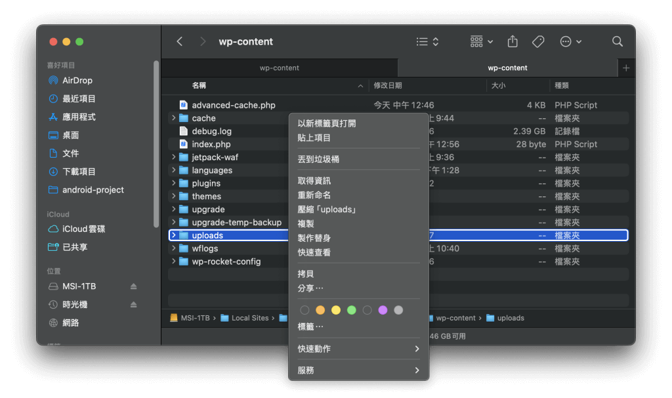
Task: Open the group-by view dropdown
Action: (x=482, y=41)
